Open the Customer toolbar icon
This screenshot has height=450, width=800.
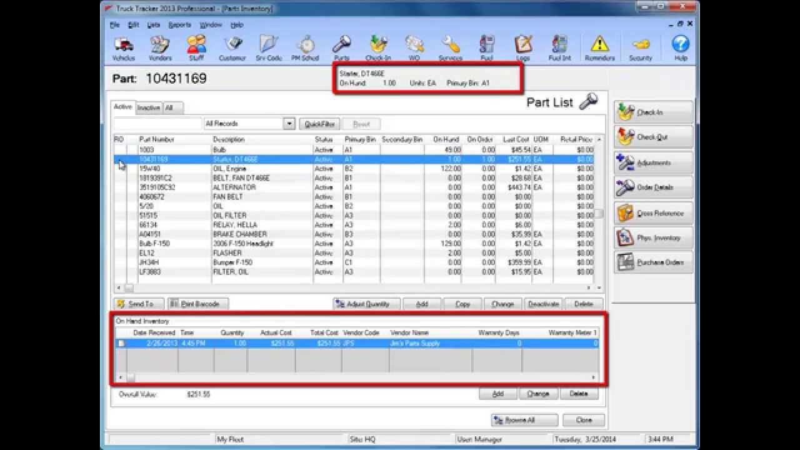tap(232, 48)
